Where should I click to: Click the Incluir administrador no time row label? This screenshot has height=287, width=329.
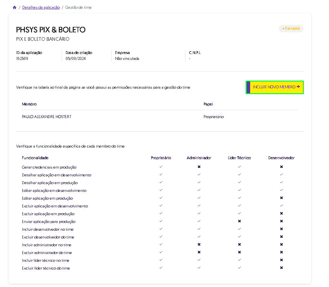pos(47,245)
